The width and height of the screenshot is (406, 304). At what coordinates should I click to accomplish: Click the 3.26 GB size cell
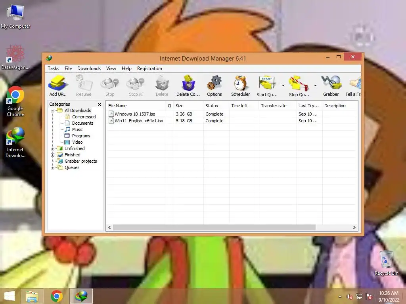tap(184, 114)
